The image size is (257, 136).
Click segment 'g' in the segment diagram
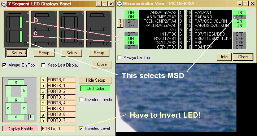(16, 100)
